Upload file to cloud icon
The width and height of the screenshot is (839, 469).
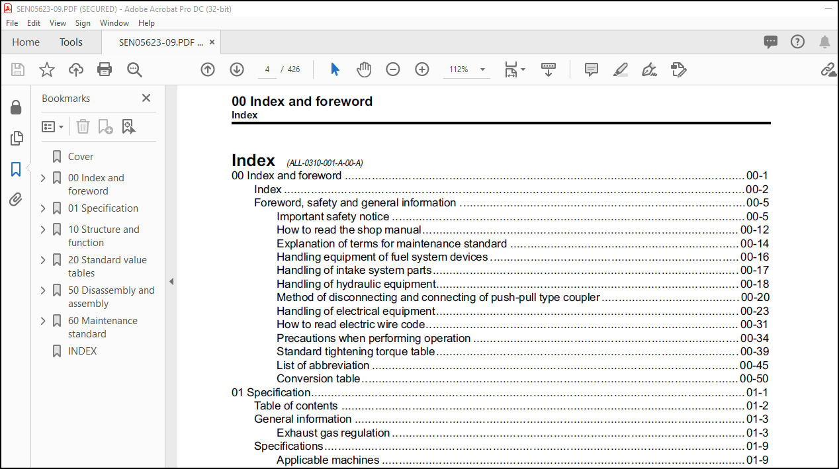(76, 69)
